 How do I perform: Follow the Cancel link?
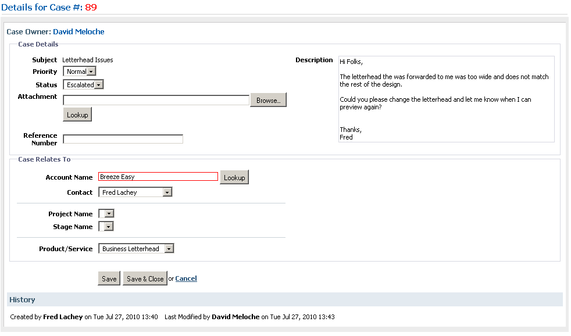point(186,278)
